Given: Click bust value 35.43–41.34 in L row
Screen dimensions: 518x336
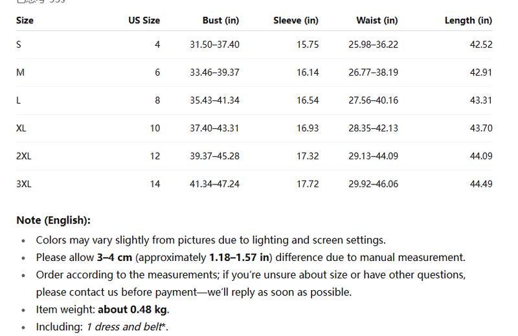Looking at the screenshot, I should point(214,100).
